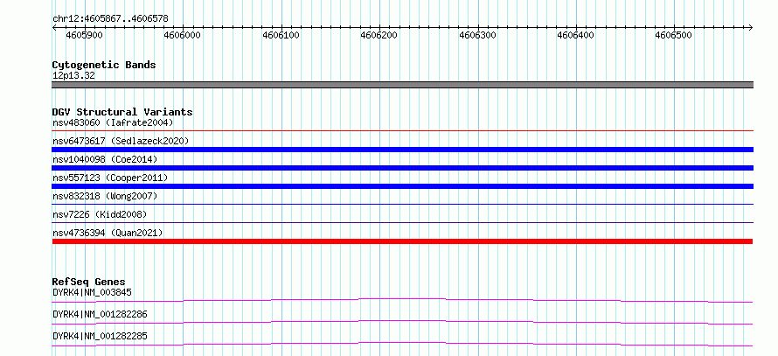Click the left arrowhead of the ruler
This screenshot has height=356, width=778.
(x=54, y=27)
